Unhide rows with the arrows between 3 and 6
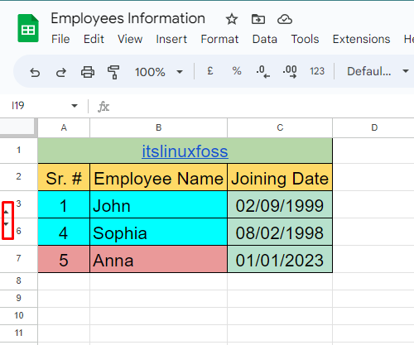The width and height of the screenshot is (414, 345). [x=7, y=218]
